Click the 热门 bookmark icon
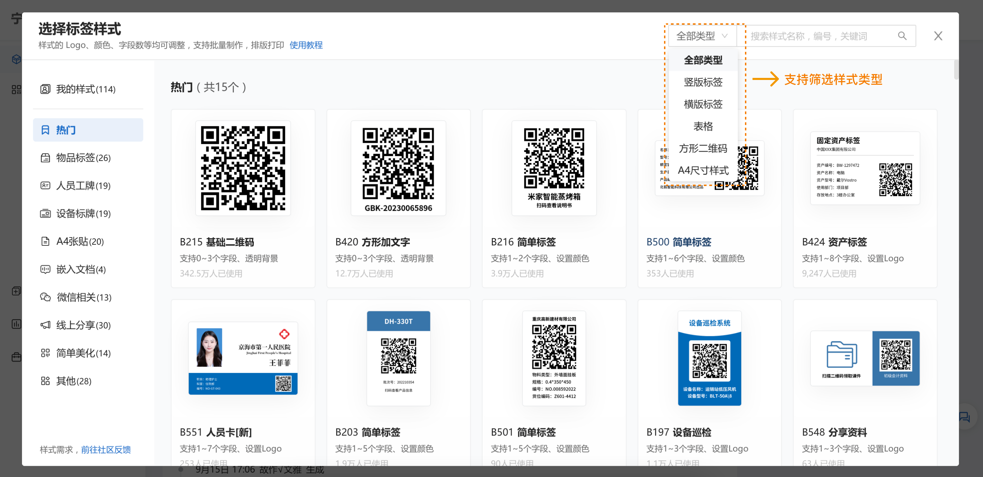 [x=45, y=130]
